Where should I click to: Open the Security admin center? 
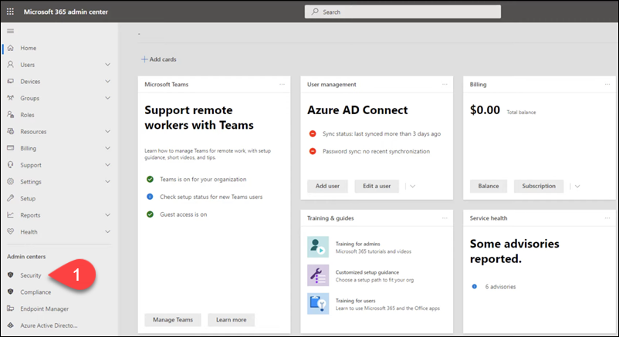pos(31,275)
